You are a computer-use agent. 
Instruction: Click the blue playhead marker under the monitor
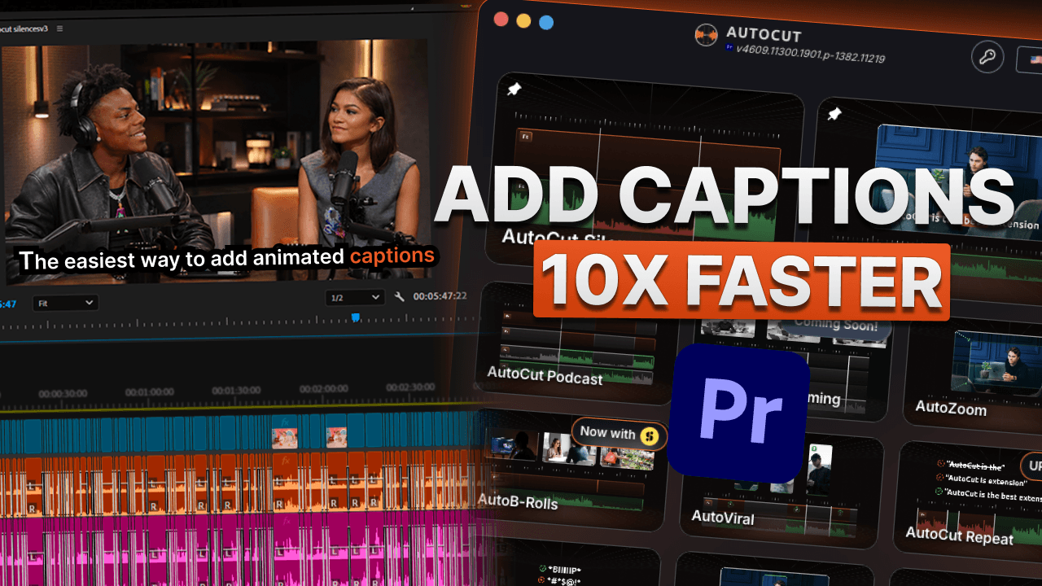pyautogui.click(x=355, y=317)
